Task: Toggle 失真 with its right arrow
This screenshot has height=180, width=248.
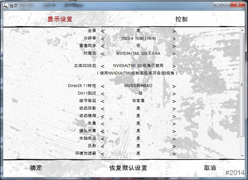Action: (x=174, y=124)
